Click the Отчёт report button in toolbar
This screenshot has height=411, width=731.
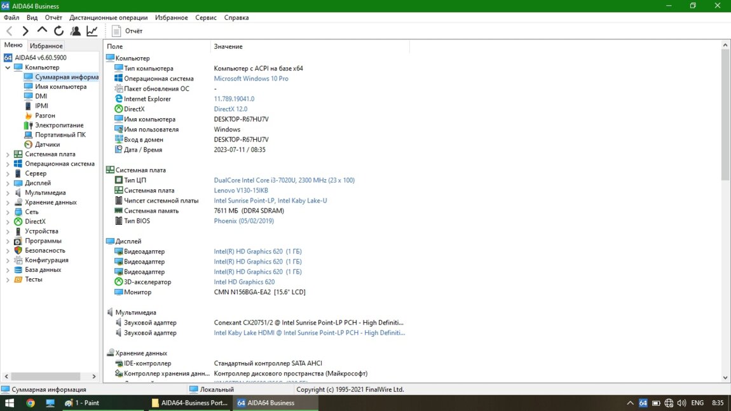(127, 30)
